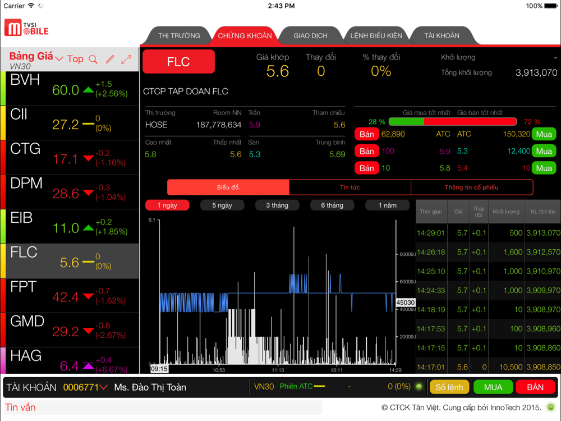Show the Biểu đồ chart section
The image size is (561, 421).
coord(228,187)
